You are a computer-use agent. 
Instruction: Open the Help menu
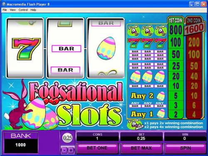(x=33, y=10)
